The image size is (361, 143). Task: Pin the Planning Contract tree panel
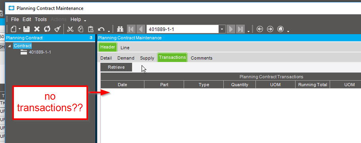(x=91, y=38)
